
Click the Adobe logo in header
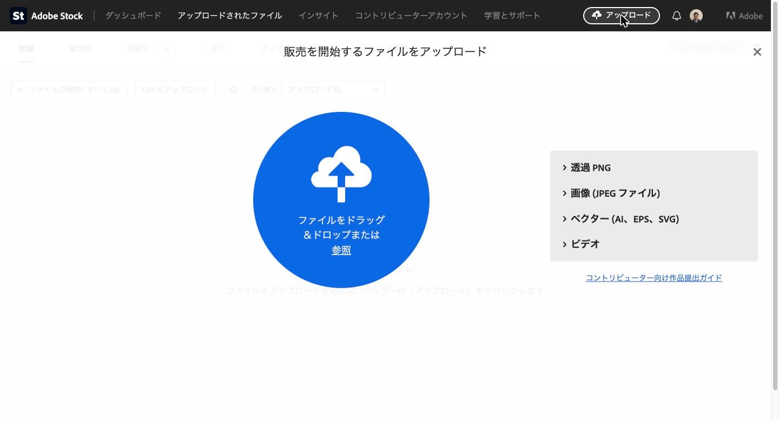pyautogui.click(x=744, y=16)
